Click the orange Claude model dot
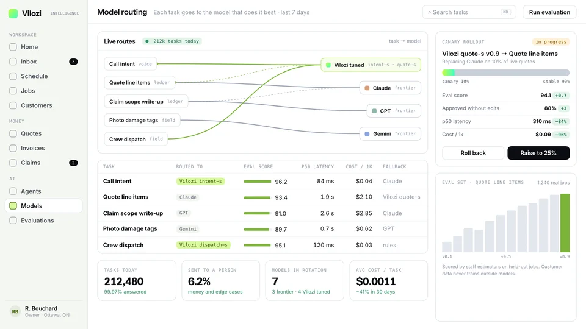Viewport: 586px width, 329px height. 367,88
